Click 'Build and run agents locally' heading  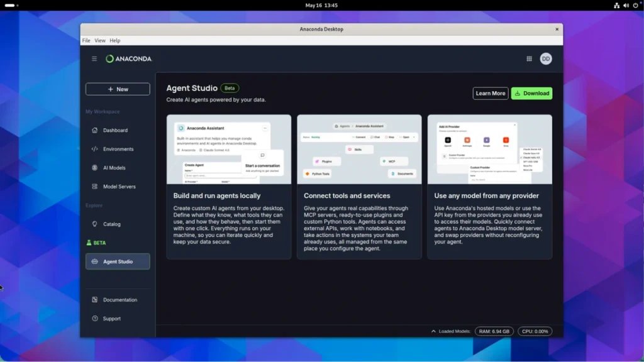click(x=217, y=196)
